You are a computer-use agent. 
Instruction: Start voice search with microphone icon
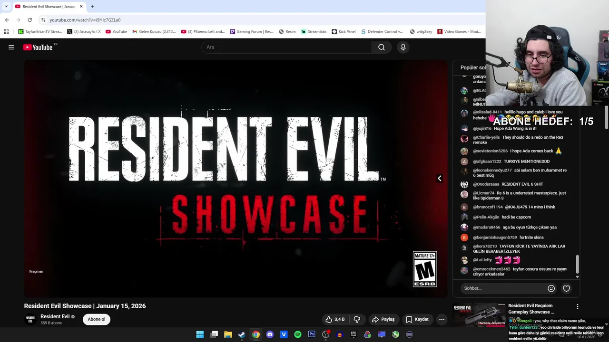pos(403,47)
